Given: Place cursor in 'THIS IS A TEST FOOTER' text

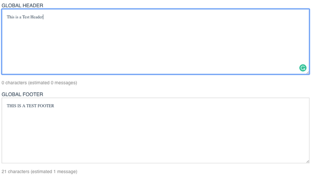Looking at the screenshot, I should tap(30, 106).
